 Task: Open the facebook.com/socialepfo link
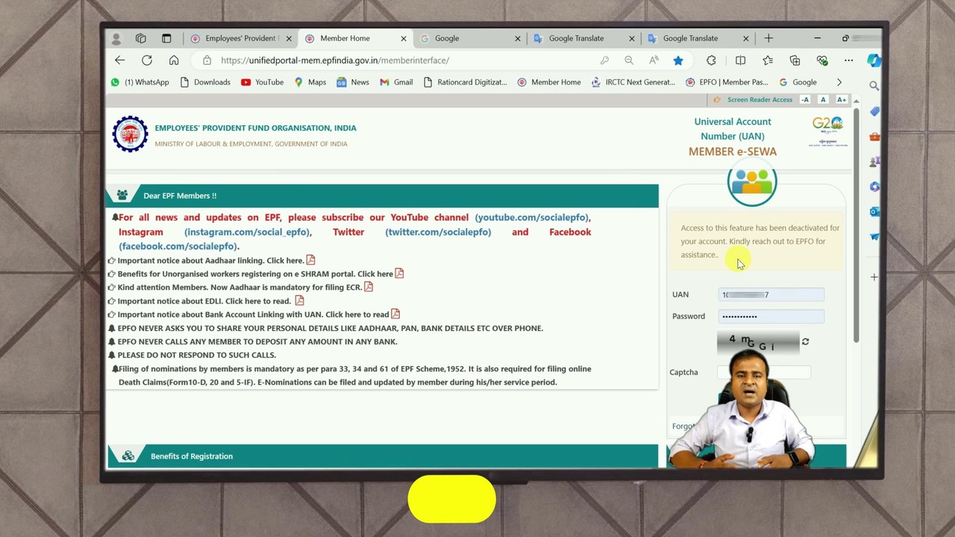(178, 246)
